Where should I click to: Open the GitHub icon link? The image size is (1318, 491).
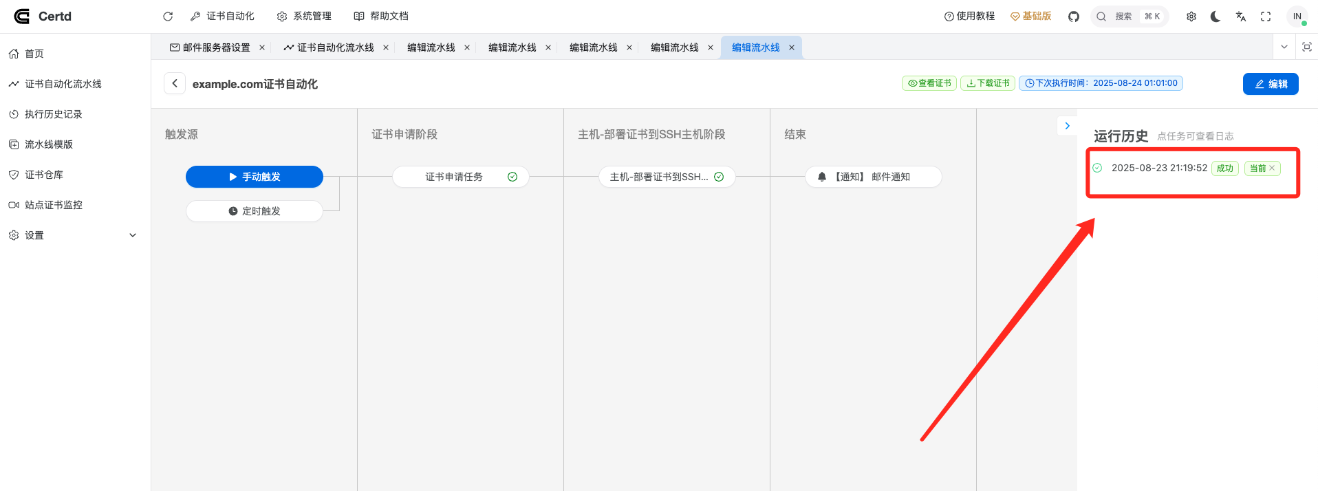(x=1074, y=17)
